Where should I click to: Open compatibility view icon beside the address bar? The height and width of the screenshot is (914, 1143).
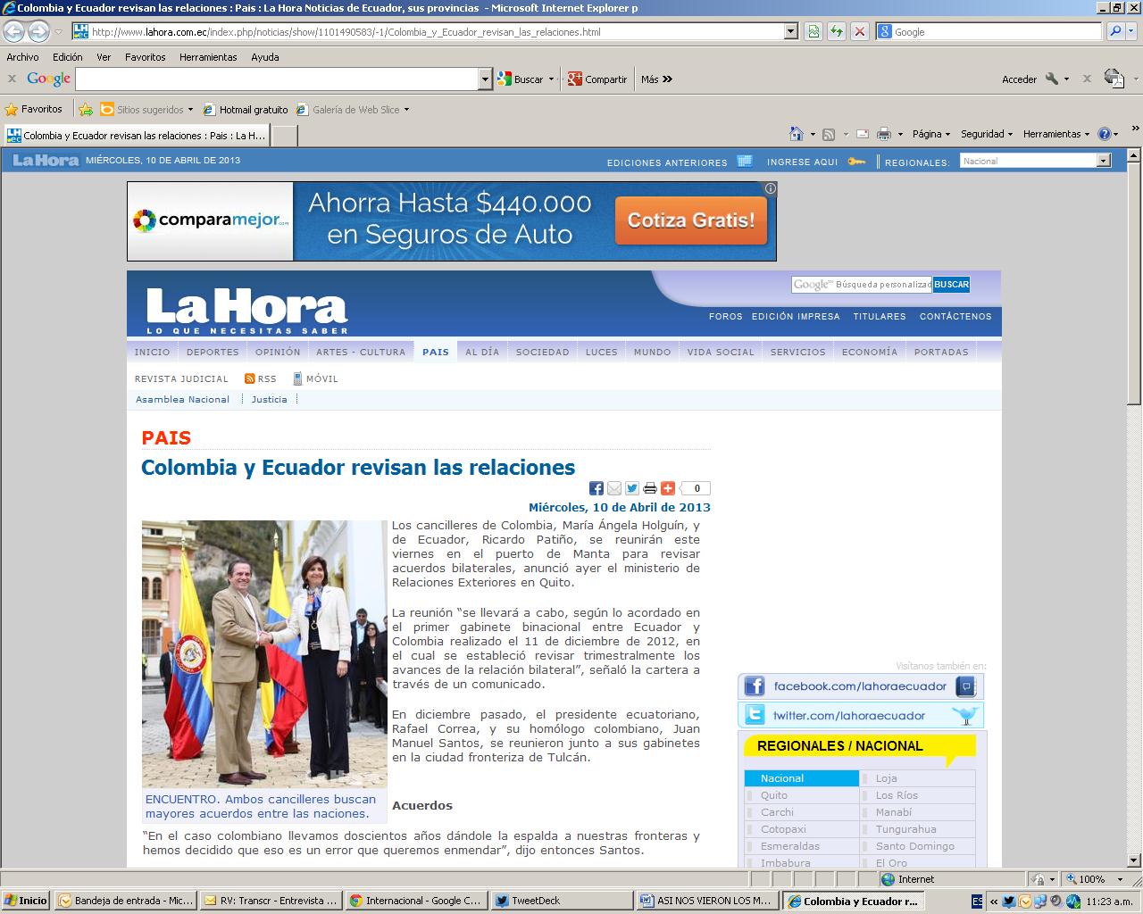[x=813, y=31]
